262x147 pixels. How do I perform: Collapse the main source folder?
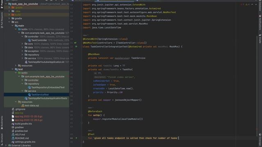13,26
